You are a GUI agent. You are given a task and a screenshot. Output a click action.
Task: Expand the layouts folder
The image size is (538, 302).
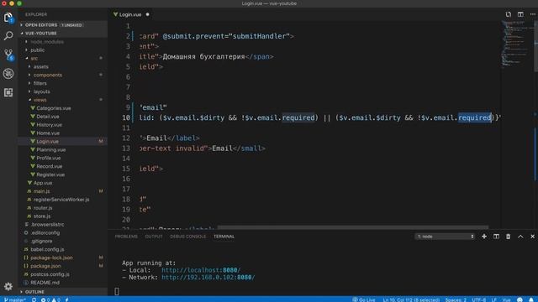pos(29,91)
